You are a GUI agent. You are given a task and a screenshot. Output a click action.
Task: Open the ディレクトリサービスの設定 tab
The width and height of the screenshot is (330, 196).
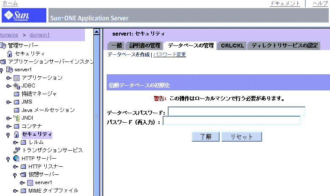coord(284,46)
